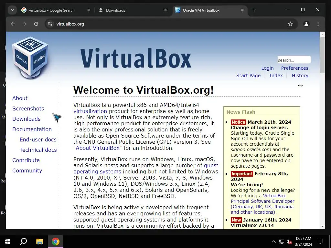Open About in the sidebar
The width and height of the screenshot is (331, 248).
(x=20, y=98)
